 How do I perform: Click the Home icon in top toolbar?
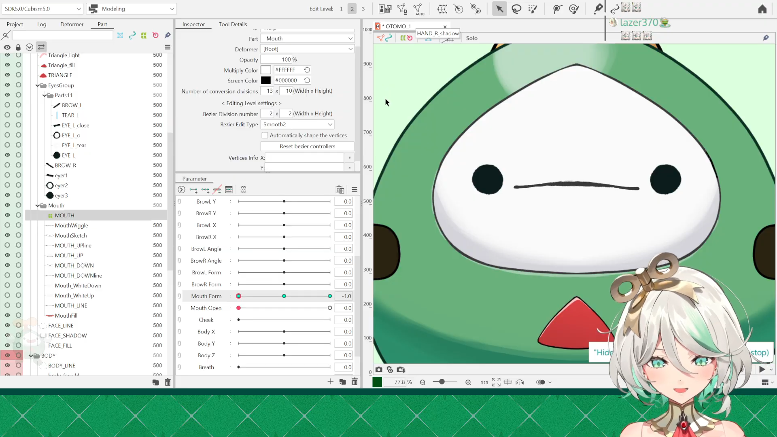762,9
